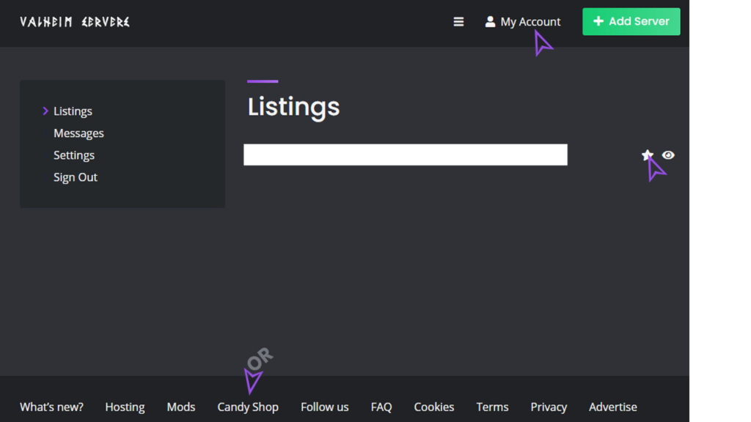Click the purple chevron next to Listings
751x422 pixels.
[45, 111]
